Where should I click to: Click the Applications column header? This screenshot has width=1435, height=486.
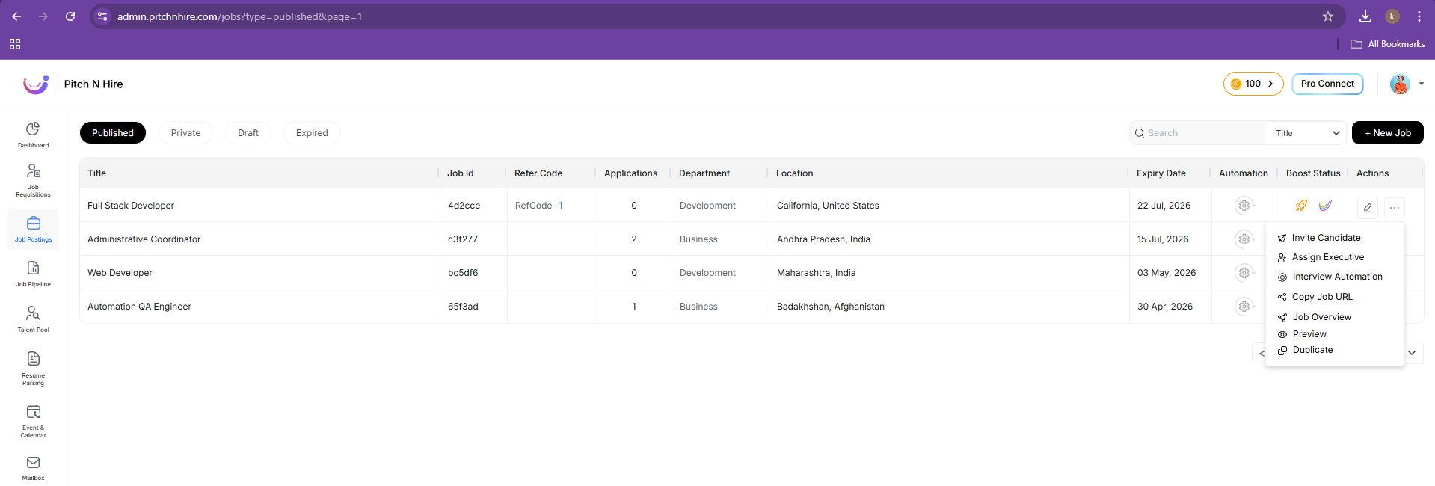(630, 173)
